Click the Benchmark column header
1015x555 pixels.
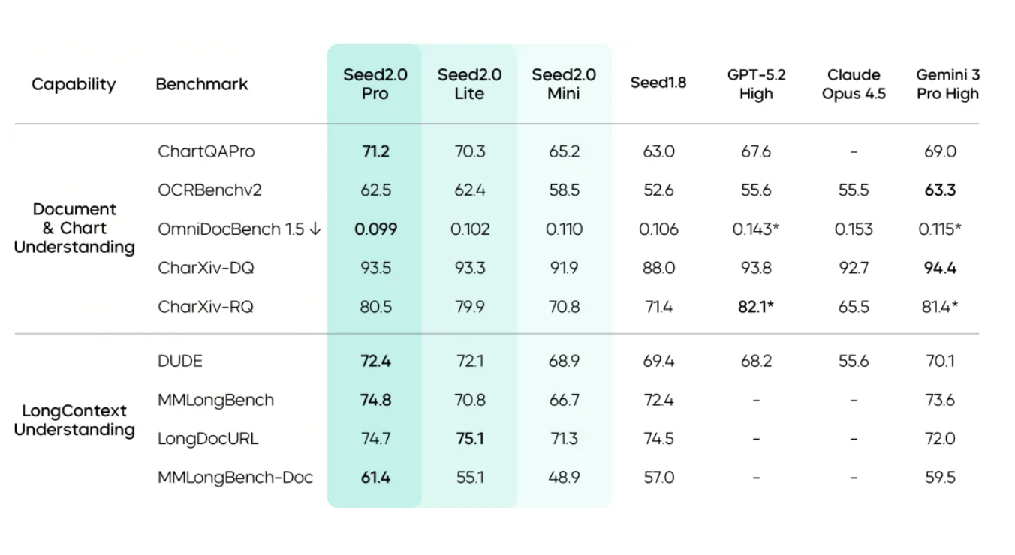coord(201,84)
